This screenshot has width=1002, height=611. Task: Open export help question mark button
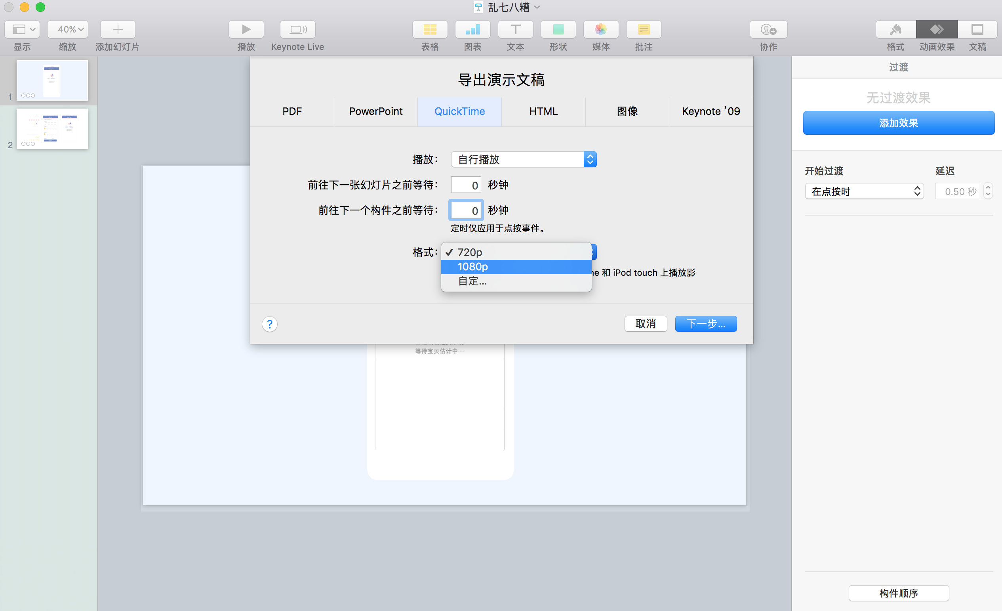(x=270, y=324)
